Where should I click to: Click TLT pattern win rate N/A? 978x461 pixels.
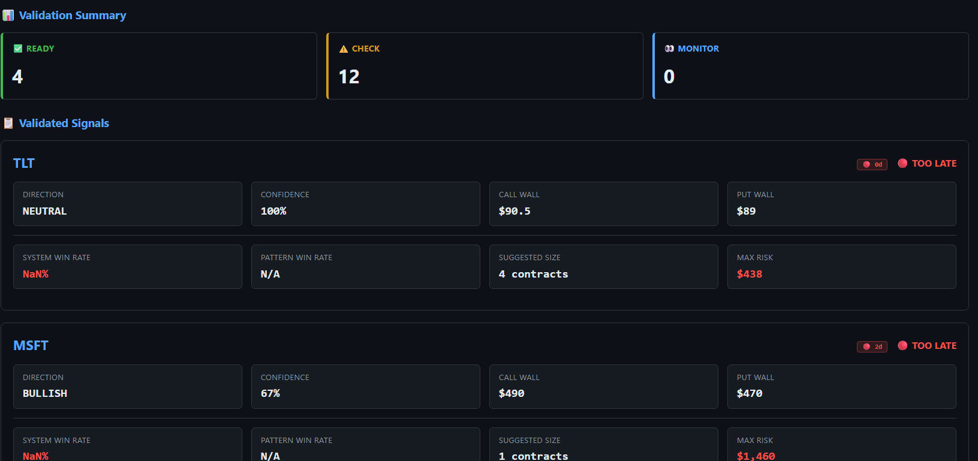point(270,274)
